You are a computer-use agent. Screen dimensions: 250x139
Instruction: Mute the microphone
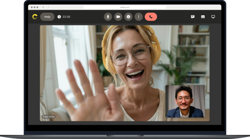coord(108,17)
